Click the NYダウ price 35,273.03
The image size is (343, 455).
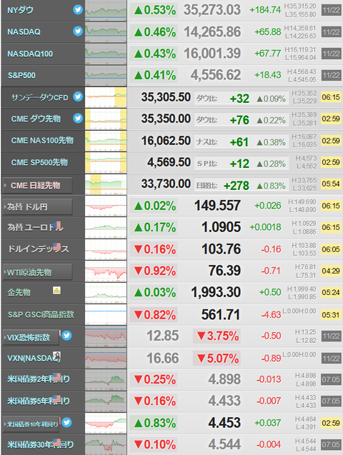[x=212, y=10]
